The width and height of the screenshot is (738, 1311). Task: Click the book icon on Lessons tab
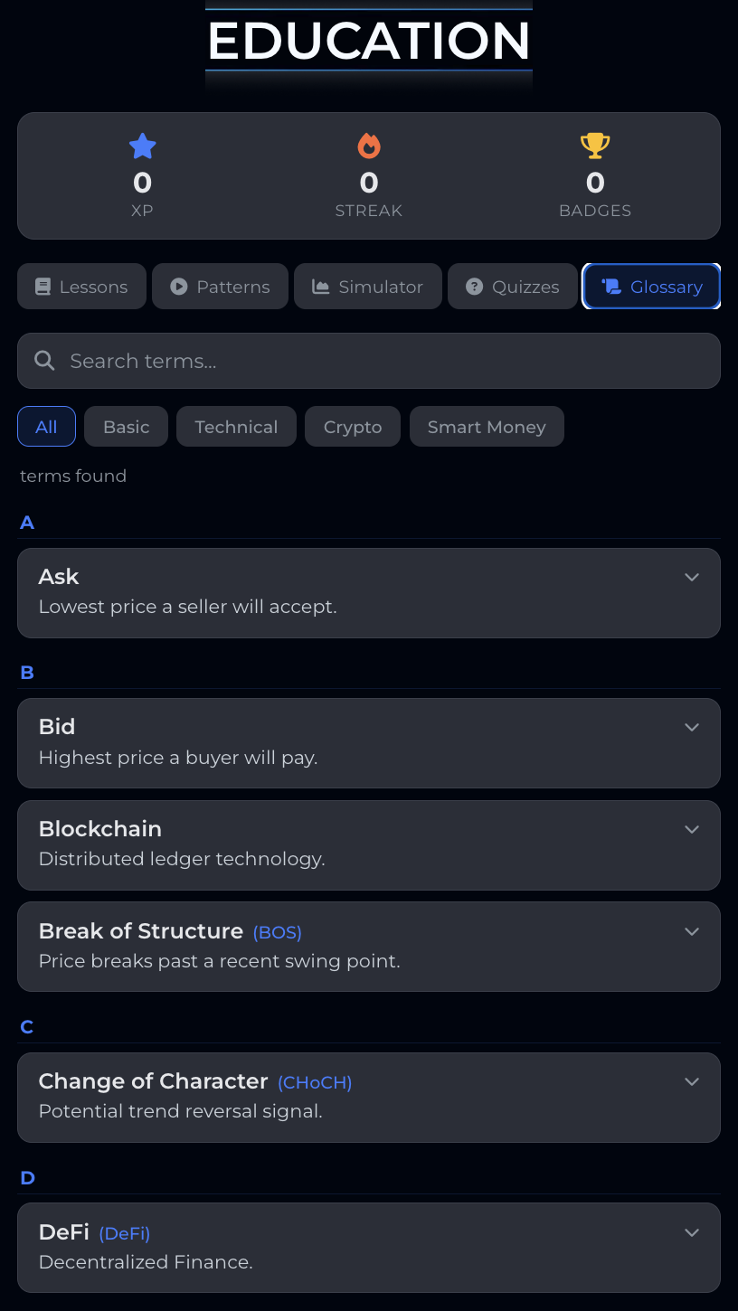pos(43,287)
